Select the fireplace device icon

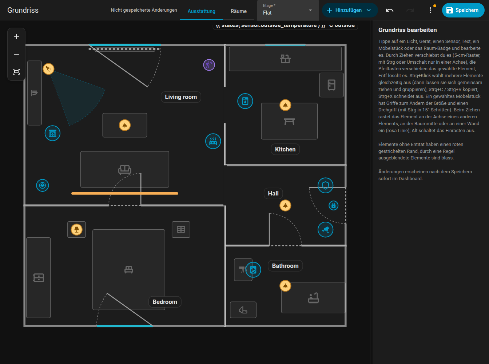52,133
